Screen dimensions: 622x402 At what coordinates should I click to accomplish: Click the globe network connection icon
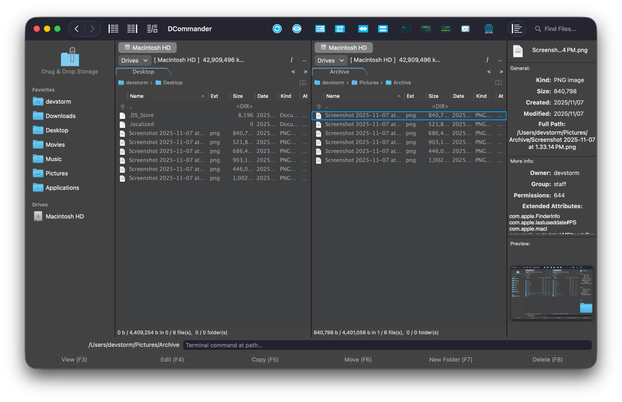pos(489,29)
